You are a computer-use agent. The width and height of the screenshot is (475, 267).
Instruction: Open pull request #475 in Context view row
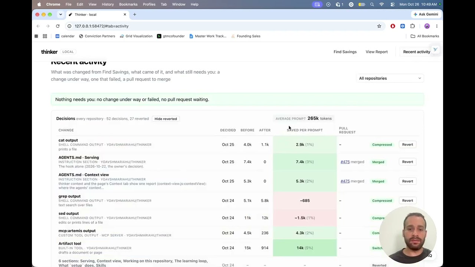click(x=345, y=181)
